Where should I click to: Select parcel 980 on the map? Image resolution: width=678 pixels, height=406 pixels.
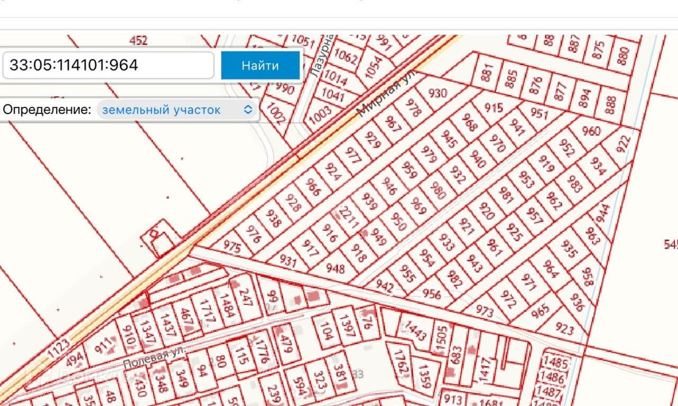click(438, 190)
